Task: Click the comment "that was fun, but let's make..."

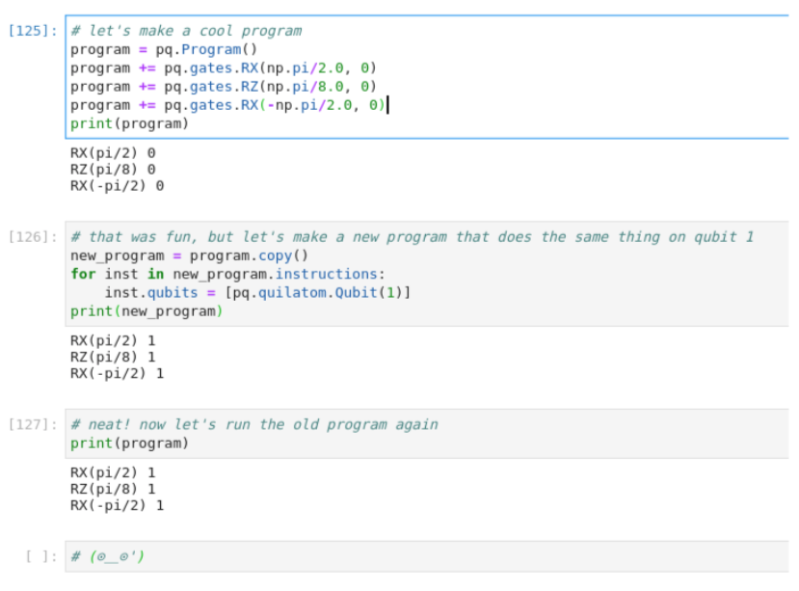Action: 413,236
